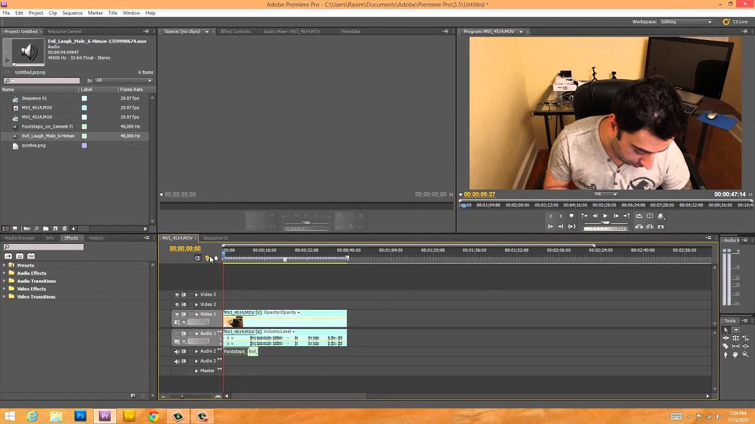The height and width of the screenshot is (424, 755).
Task: Click Set Unnumbered Marker in Program monitor
Action: (572, 216)
